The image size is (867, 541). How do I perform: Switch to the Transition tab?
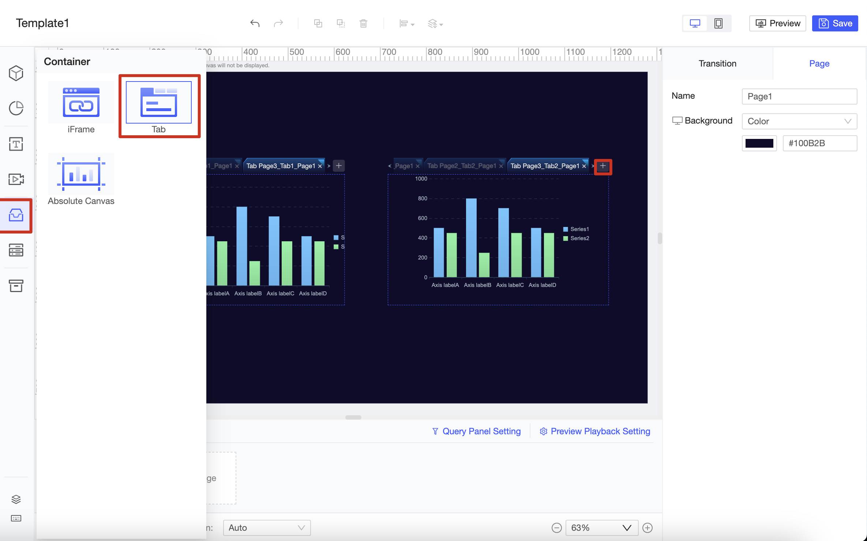[x=717, y=63]
